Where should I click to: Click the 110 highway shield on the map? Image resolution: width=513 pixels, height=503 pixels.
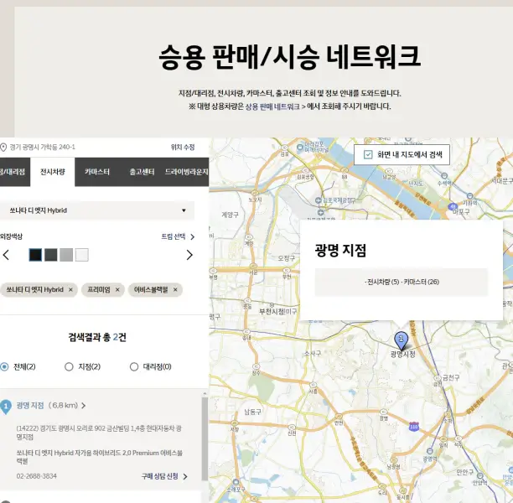pyautogui.click(x=414, y=427)
